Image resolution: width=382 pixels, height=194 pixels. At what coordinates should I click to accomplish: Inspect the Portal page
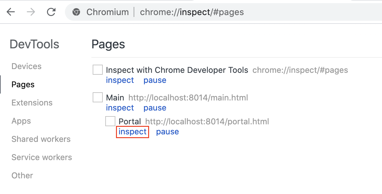[132, 132]
